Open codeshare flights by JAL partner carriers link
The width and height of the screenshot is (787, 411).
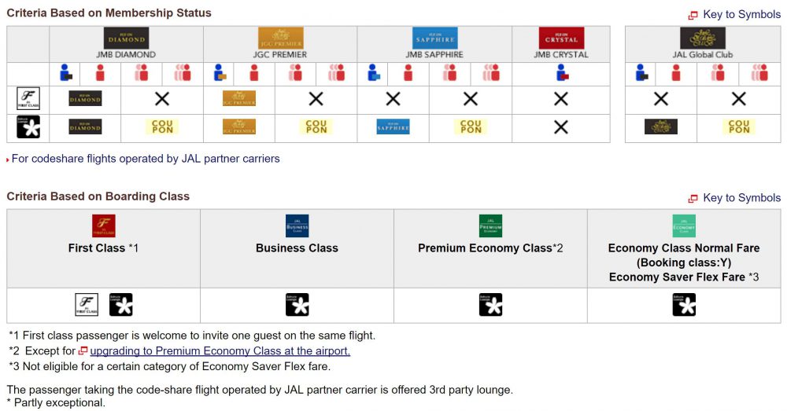pos(146,159)
